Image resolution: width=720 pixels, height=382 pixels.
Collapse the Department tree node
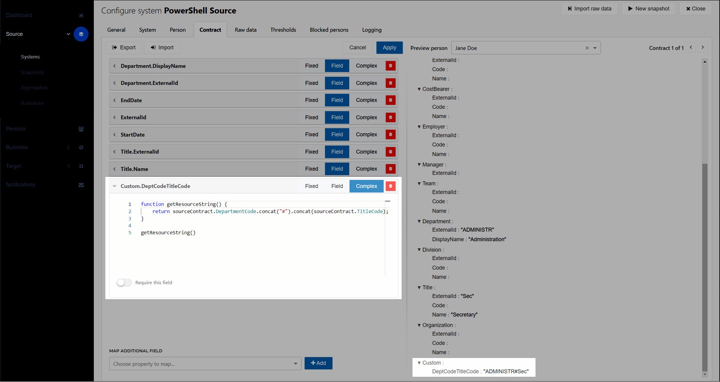pos(419,222)
